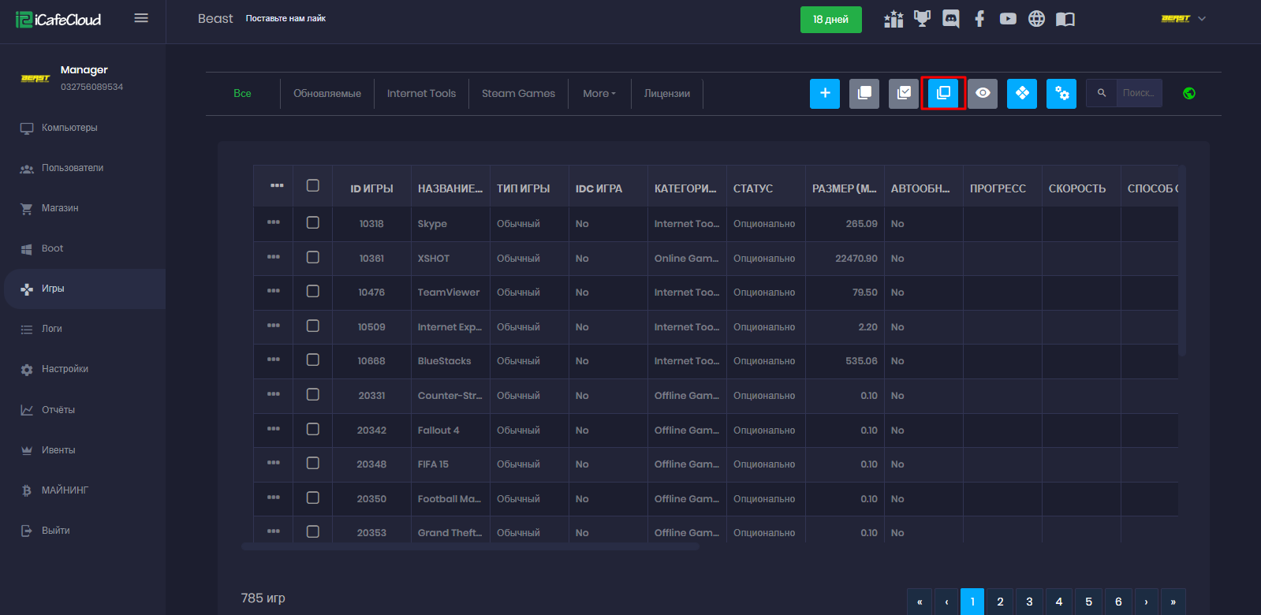Tick the checkbox for Internet Explorer row
1261x615 pixels.
313,326
